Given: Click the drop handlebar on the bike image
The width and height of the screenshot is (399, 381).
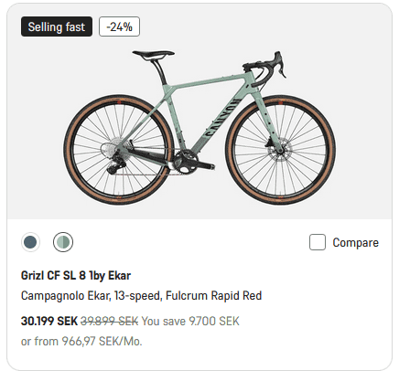Looking at the screenshot, I should 266,69.
